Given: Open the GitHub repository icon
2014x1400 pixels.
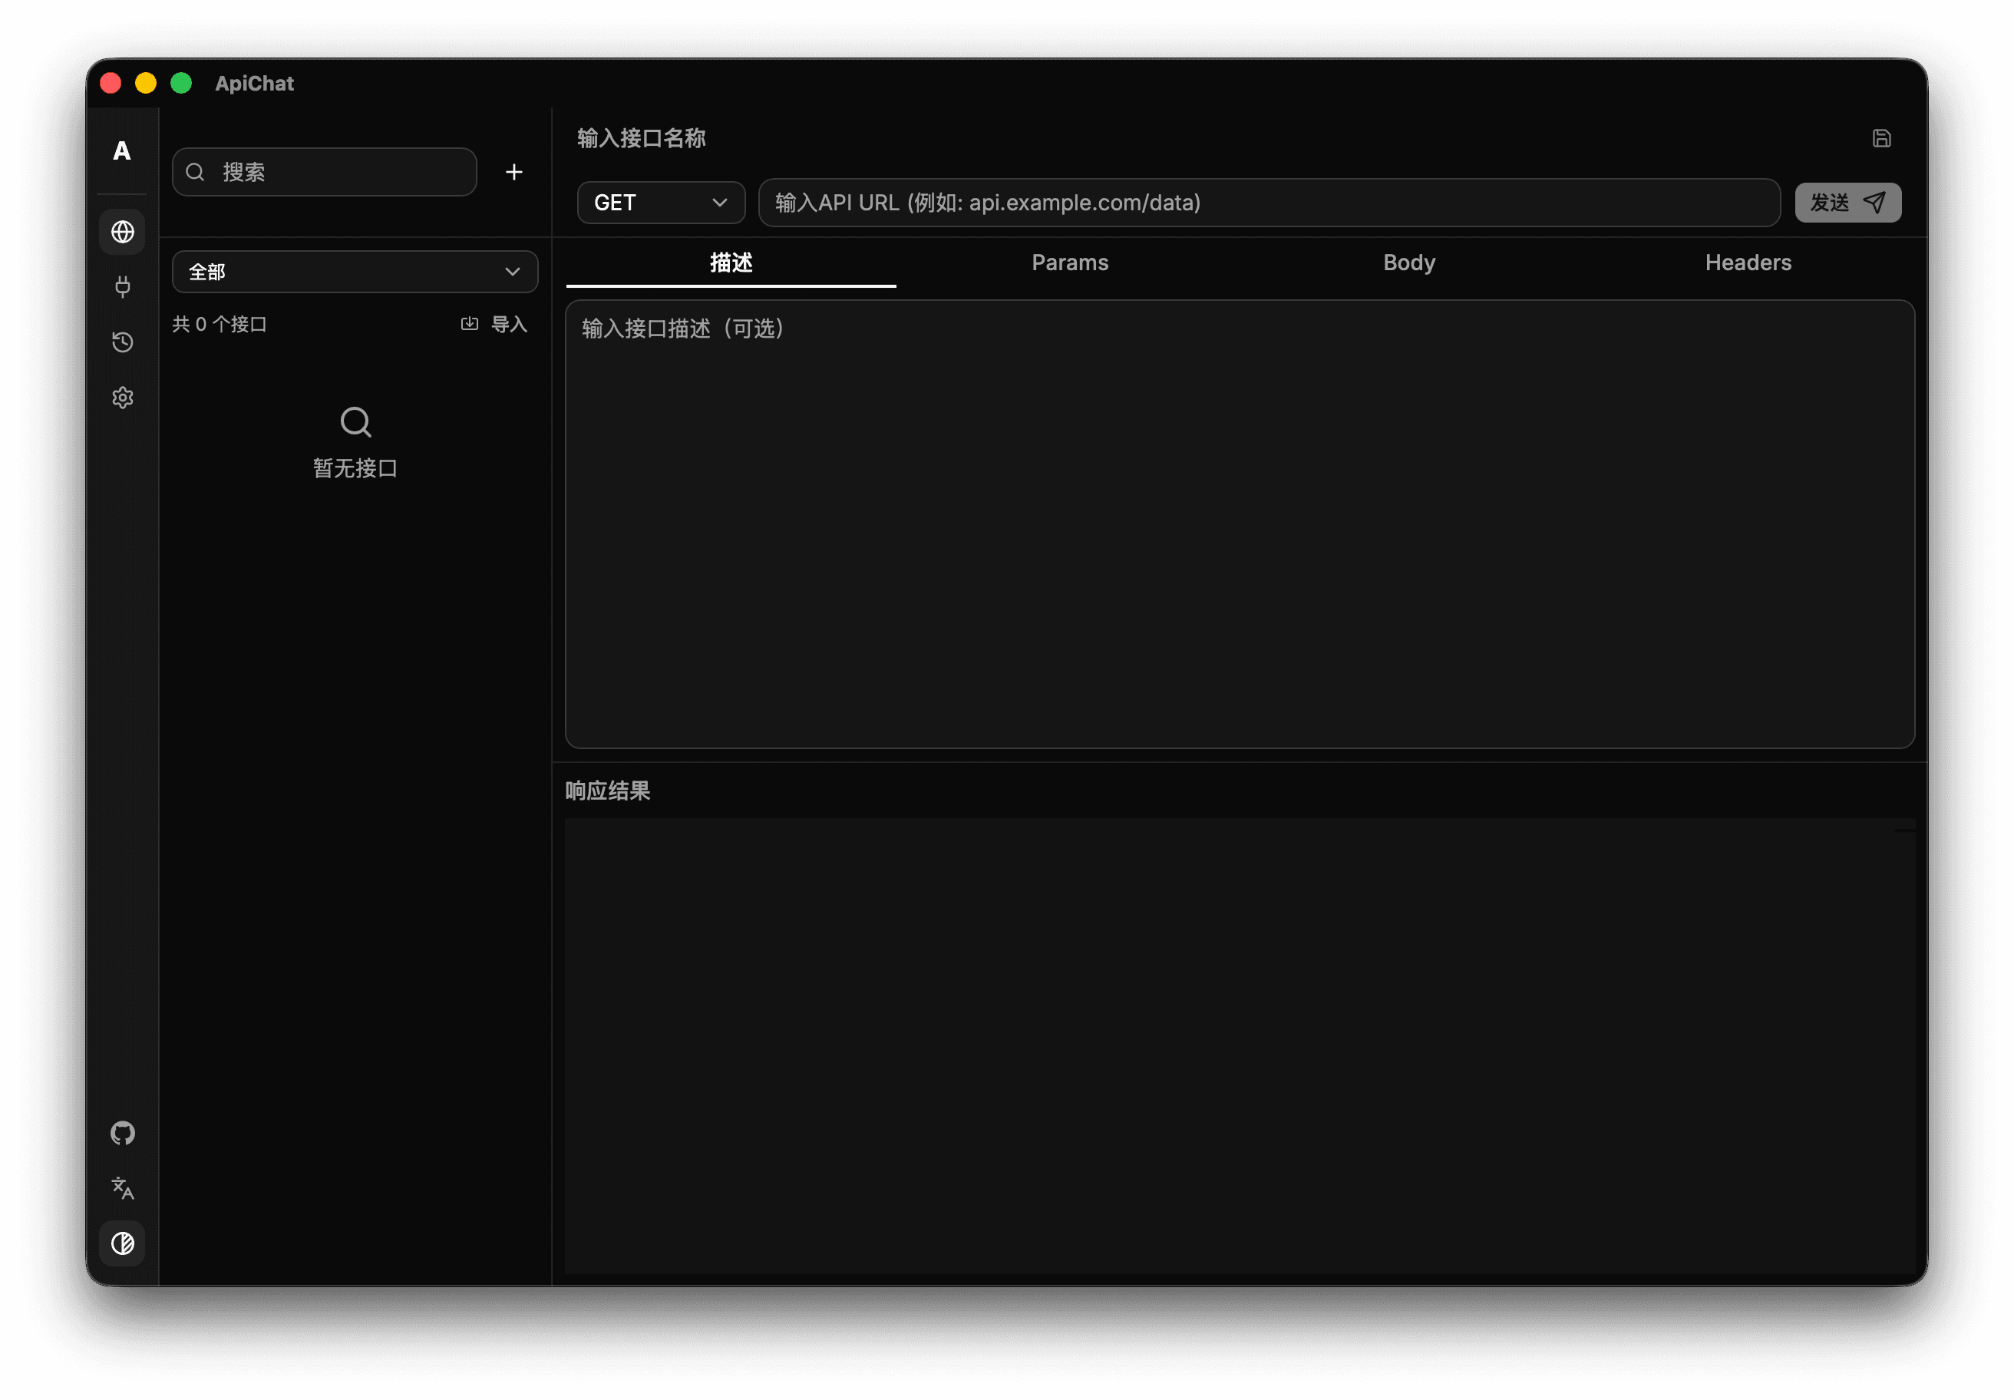Looking at the screenshot, I should [122, 1134].
